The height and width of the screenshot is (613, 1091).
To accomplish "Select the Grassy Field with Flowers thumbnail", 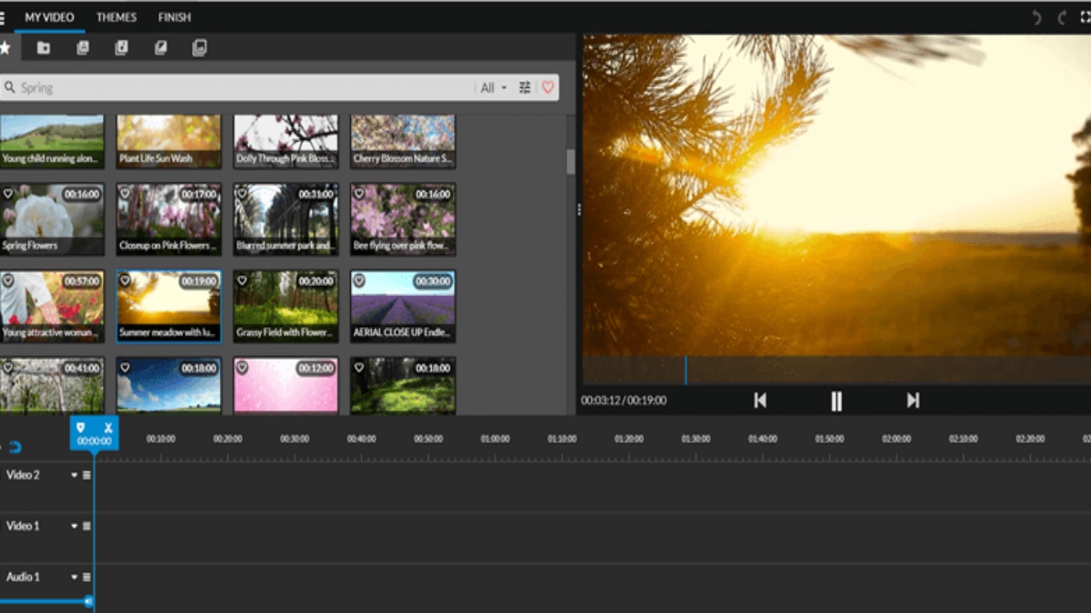I will [285, 305].
